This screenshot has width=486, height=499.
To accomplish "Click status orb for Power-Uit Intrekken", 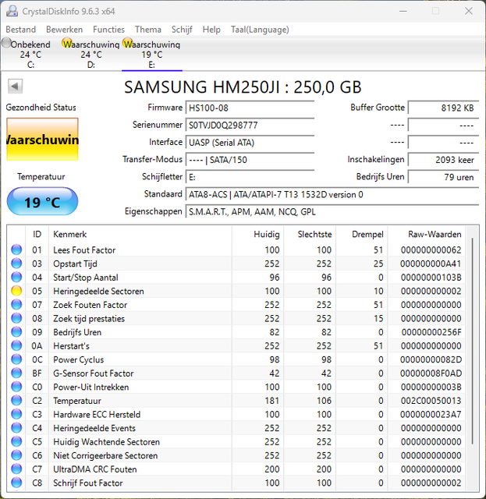I will [16, 387].
